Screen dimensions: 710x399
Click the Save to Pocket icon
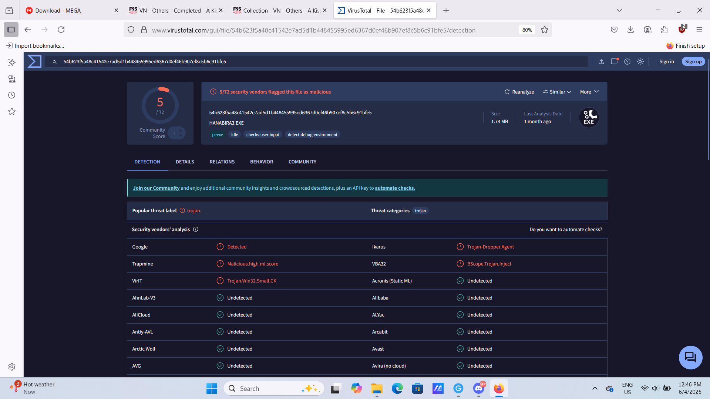pyautogui.click(x=614, y=30)
